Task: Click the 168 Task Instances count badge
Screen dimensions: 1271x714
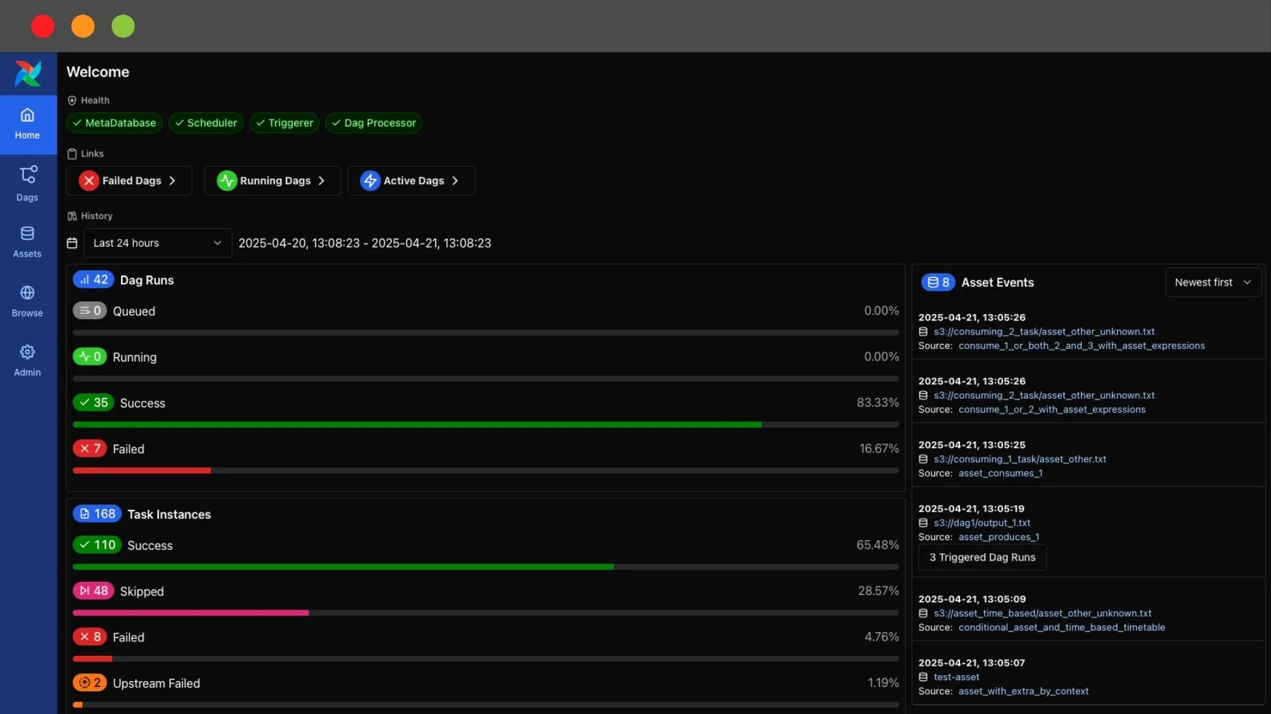Action: tap(97, 514)
